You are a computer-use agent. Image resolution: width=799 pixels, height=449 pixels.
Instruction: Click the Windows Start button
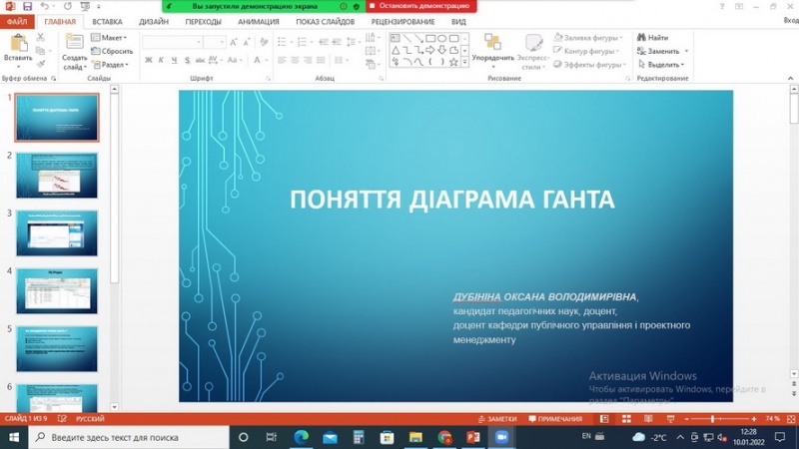(14, 437)
